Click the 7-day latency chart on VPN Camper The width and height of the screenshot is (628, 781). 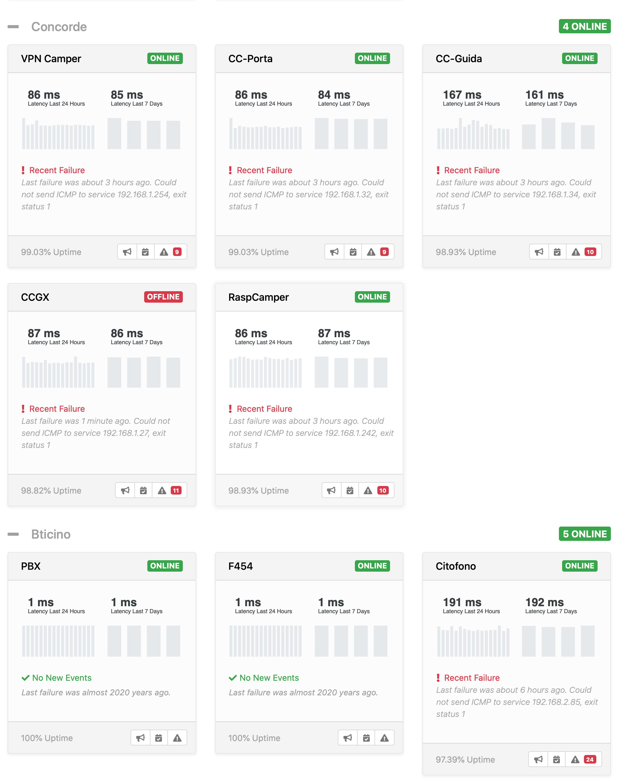click(144, 133)
